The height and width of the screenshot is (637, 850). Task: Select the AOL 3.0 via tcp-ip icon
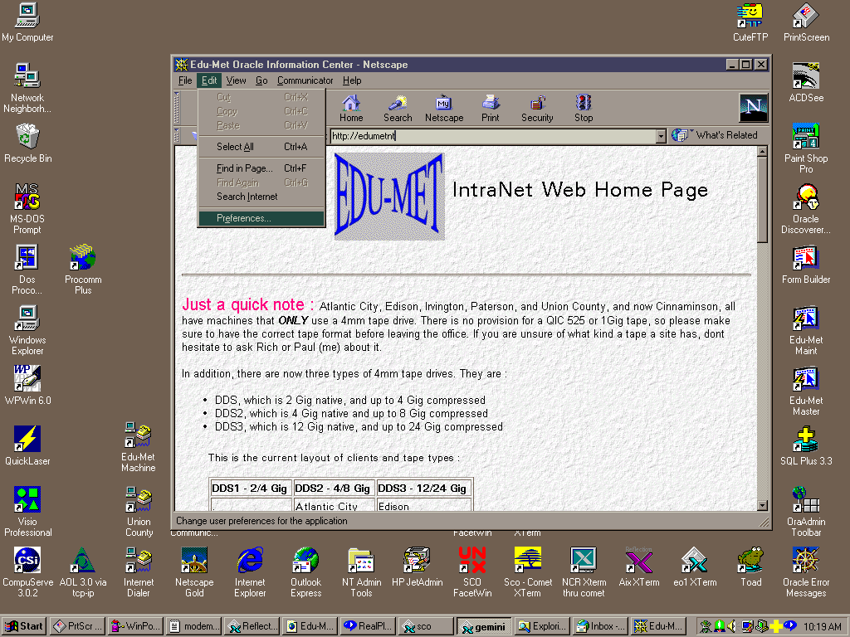click(83, 572)
